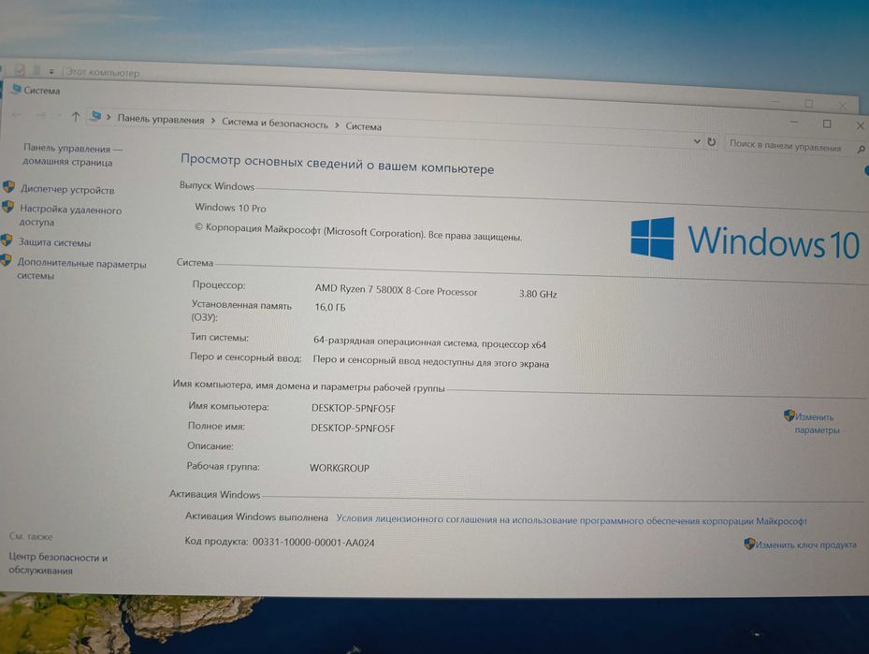Open quick access toolbar dropdown in Этот компьютер window
Image resolution: width=869 pixels, height=654 pixels.
(x=51, y=71)
